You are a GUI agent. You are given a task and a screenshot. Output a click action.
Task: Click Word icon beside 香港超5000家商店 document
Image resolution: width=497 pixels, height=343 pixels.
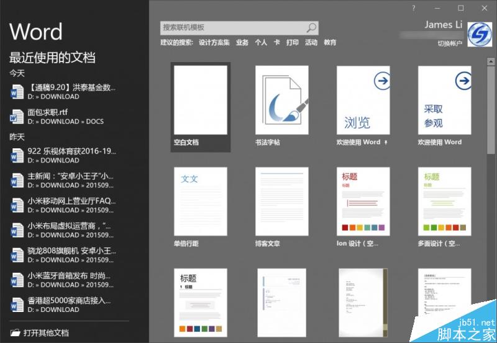tap(17, 305)
